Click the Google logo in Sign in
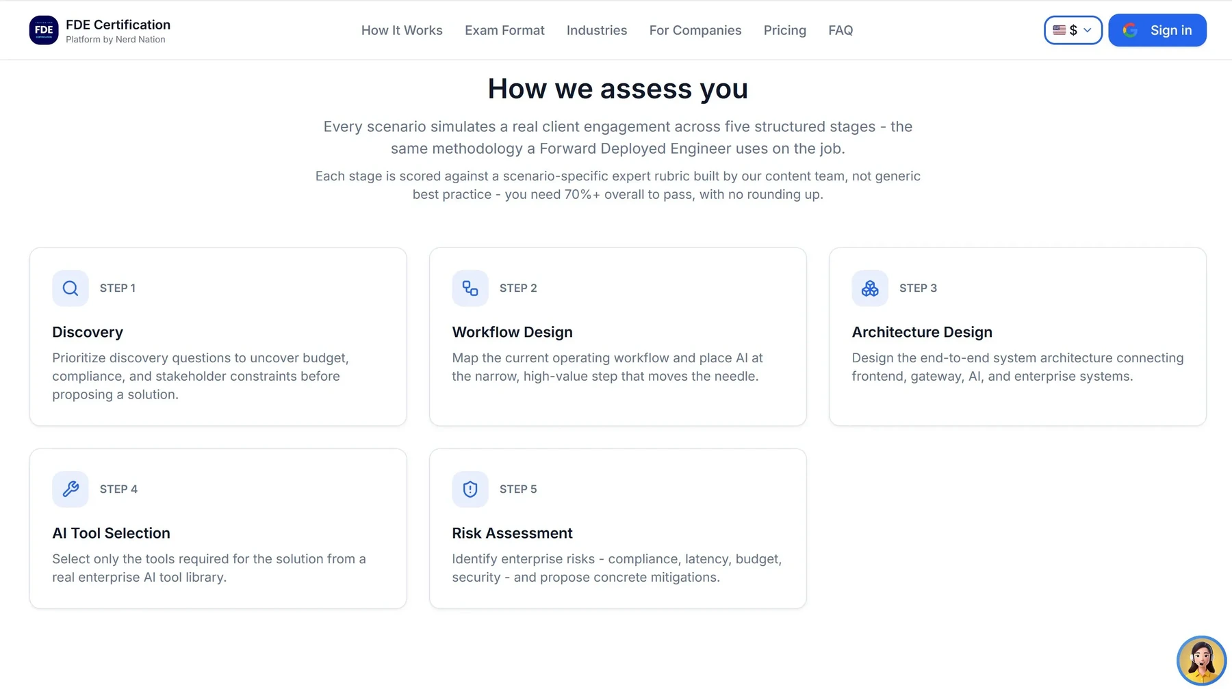 pos(1131,30)
